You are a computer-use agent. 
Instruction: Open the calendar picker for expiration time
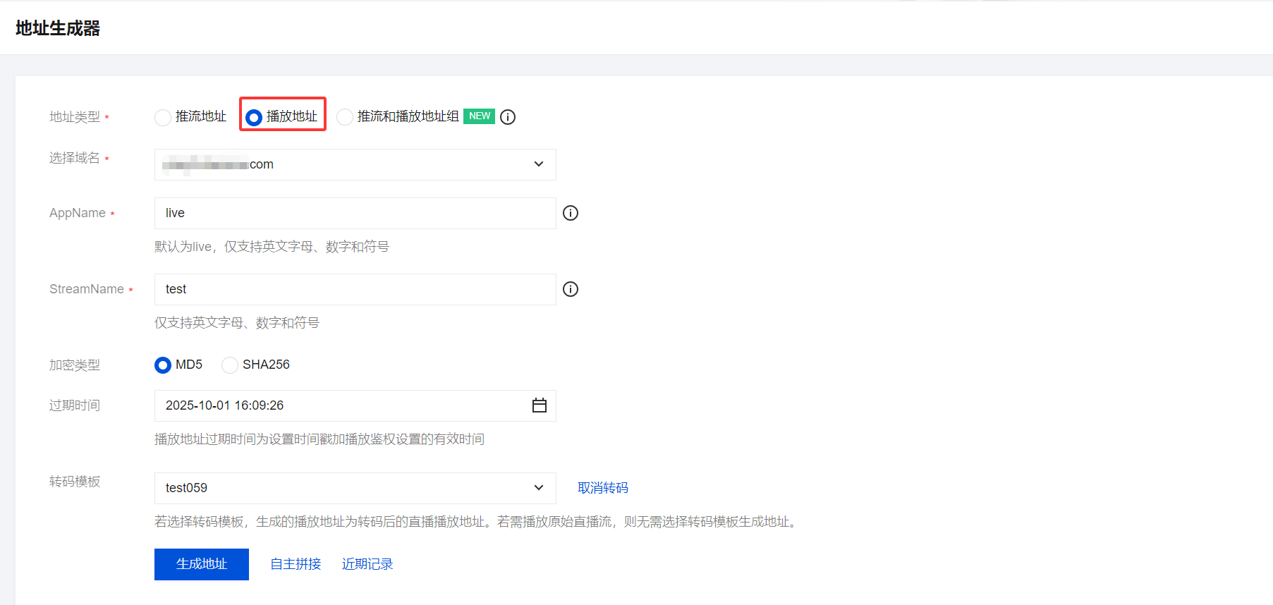coord(540,405)
